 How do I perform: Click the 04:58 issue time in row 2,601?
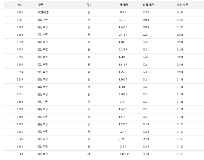pyautogui.click(x=146, y=20)
